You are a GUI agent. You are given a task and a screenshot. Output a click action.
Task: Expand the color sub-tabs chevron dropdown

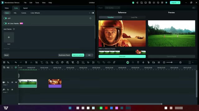pos(90,13)
